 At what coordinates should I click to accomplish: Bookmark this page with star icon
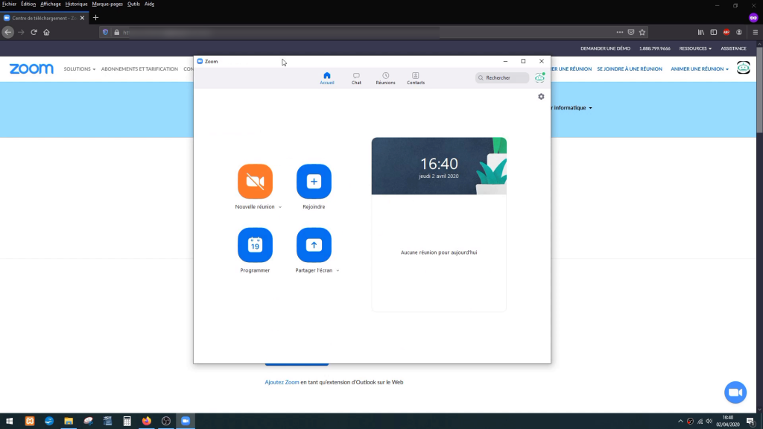pyautogui.click(x=642, y=32)
